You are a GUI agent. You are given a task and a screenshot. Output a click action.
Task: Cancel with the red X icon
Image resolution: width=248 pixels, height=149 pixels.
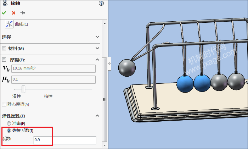(13, 13)
